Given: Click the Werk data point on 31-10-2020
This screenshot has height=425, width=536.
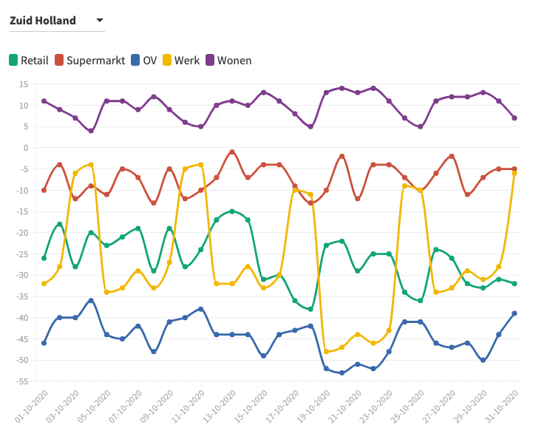Looking at the screenshot, I should coord(515,173).
